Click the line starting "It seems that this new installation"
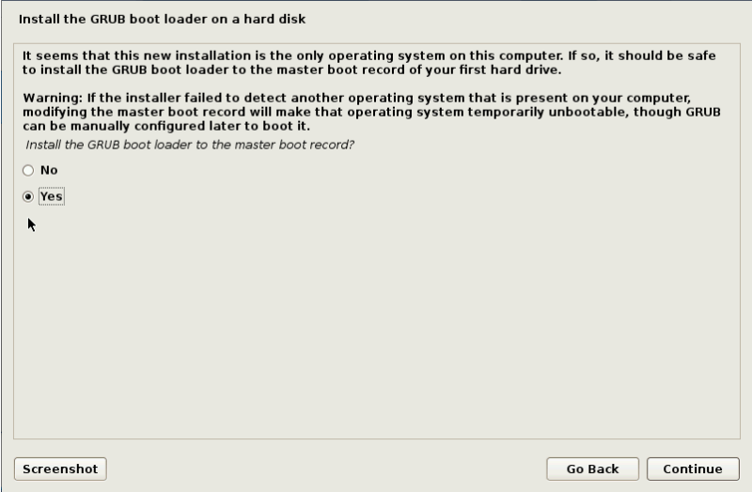 pos(369,55)
